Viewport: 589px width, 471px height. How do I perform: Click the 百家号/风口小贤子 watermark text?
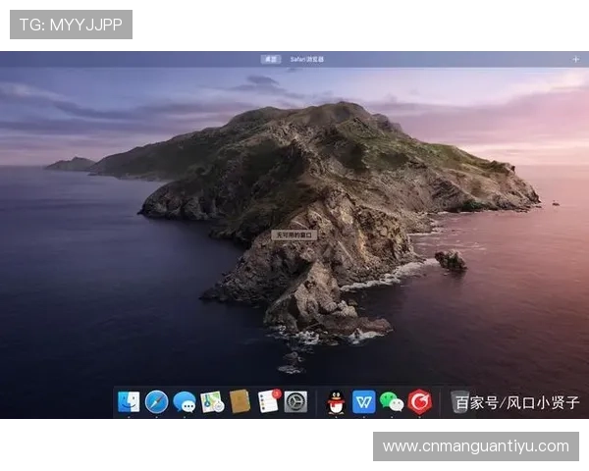pyautogui.click(x=516, y=402)
